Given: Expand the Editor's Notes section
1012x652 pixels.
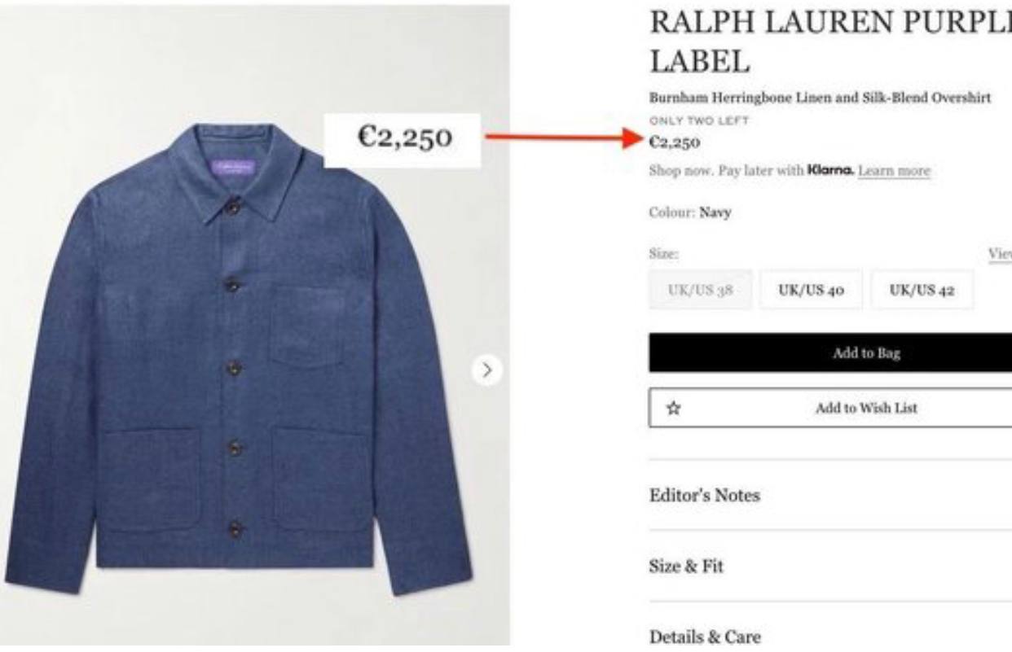Looking at the screenshot, I should (705, 495).
